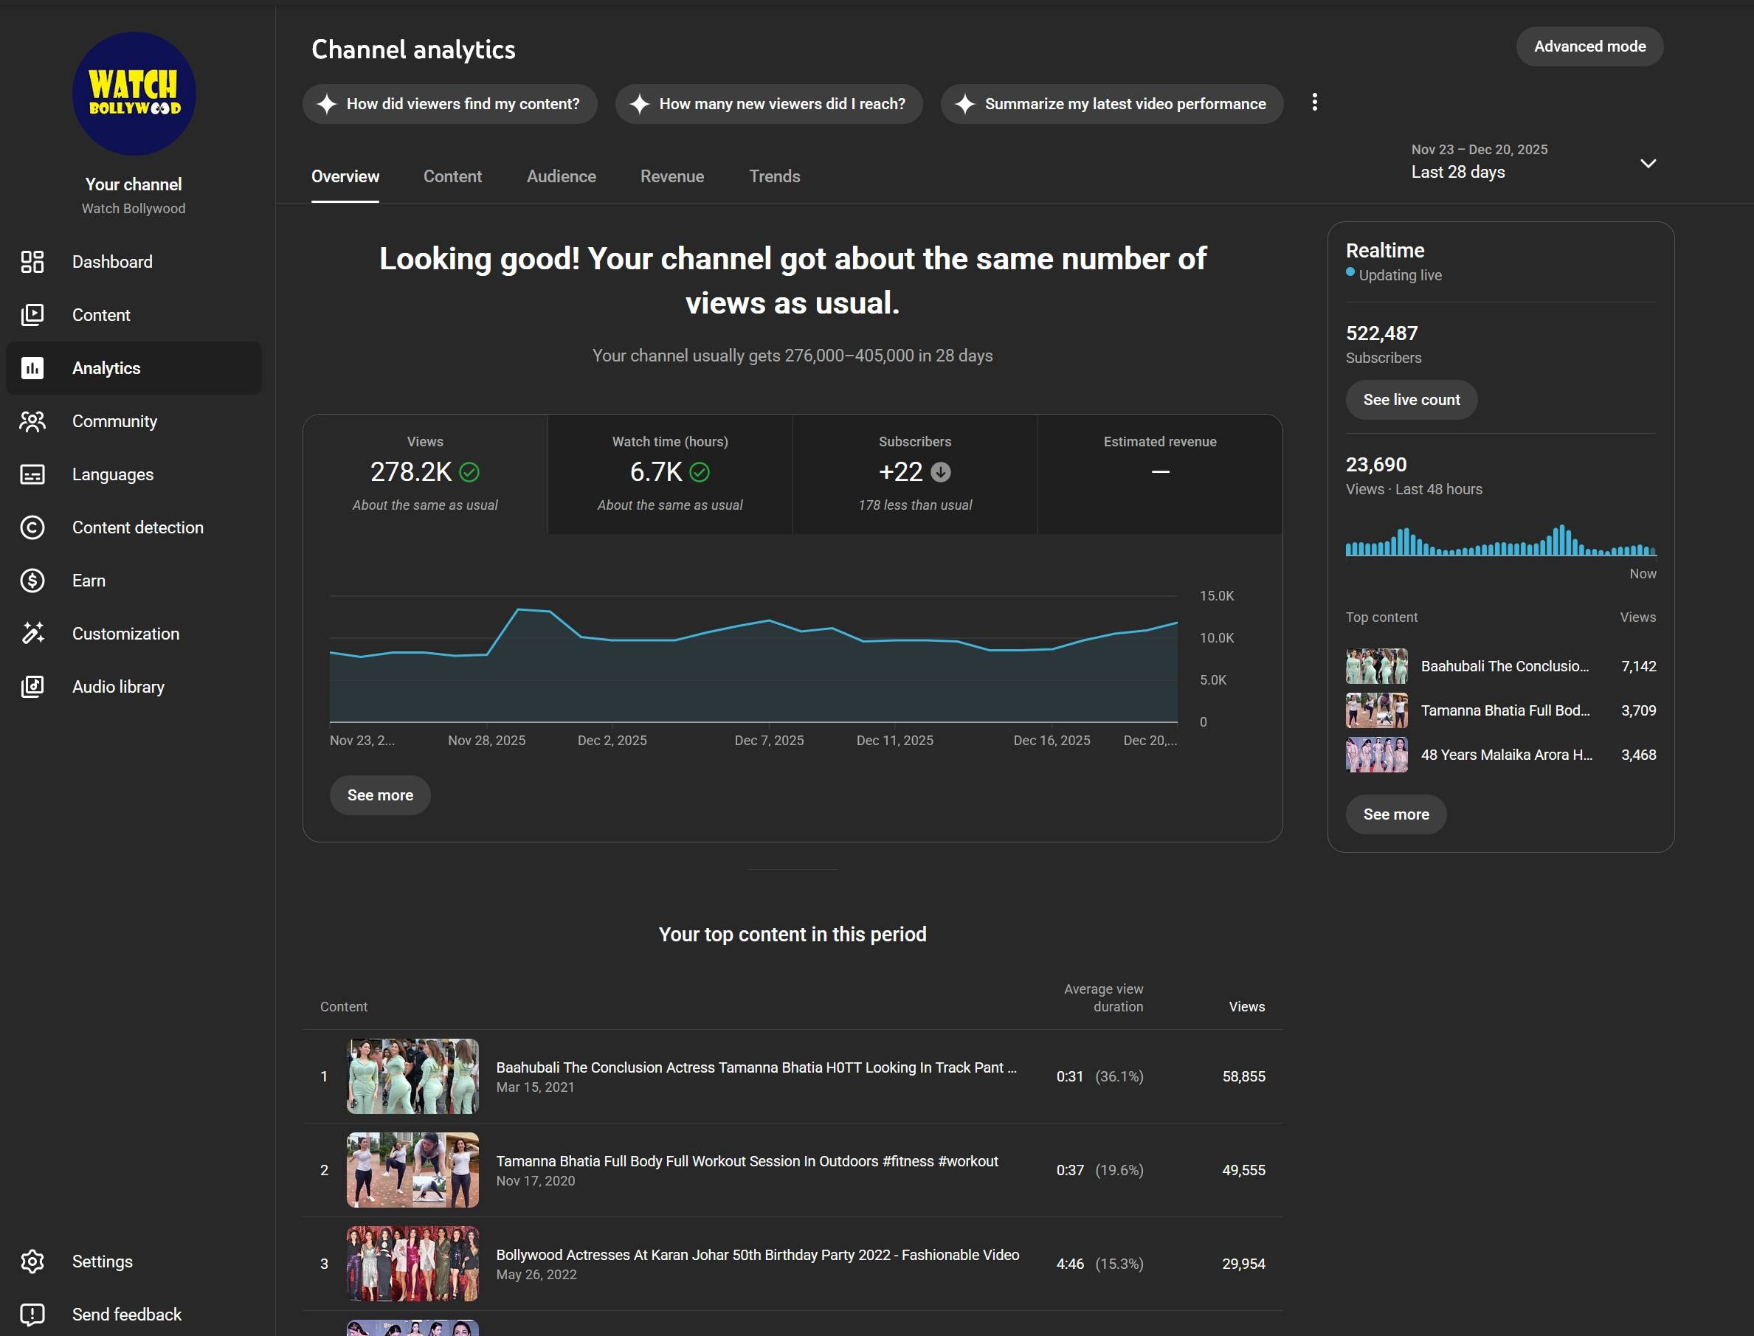Select the Subscribers metric card
Screen dimensions: 1754x1336
click(915, 474)
